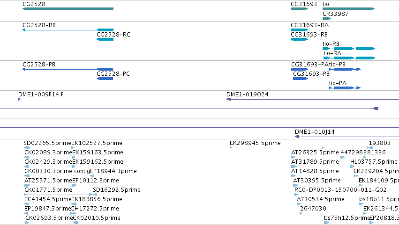The width and height of the screenshot is (399, 225).
Task: Select the CG2528-RC transcript glyph
Action: (105, 39)
